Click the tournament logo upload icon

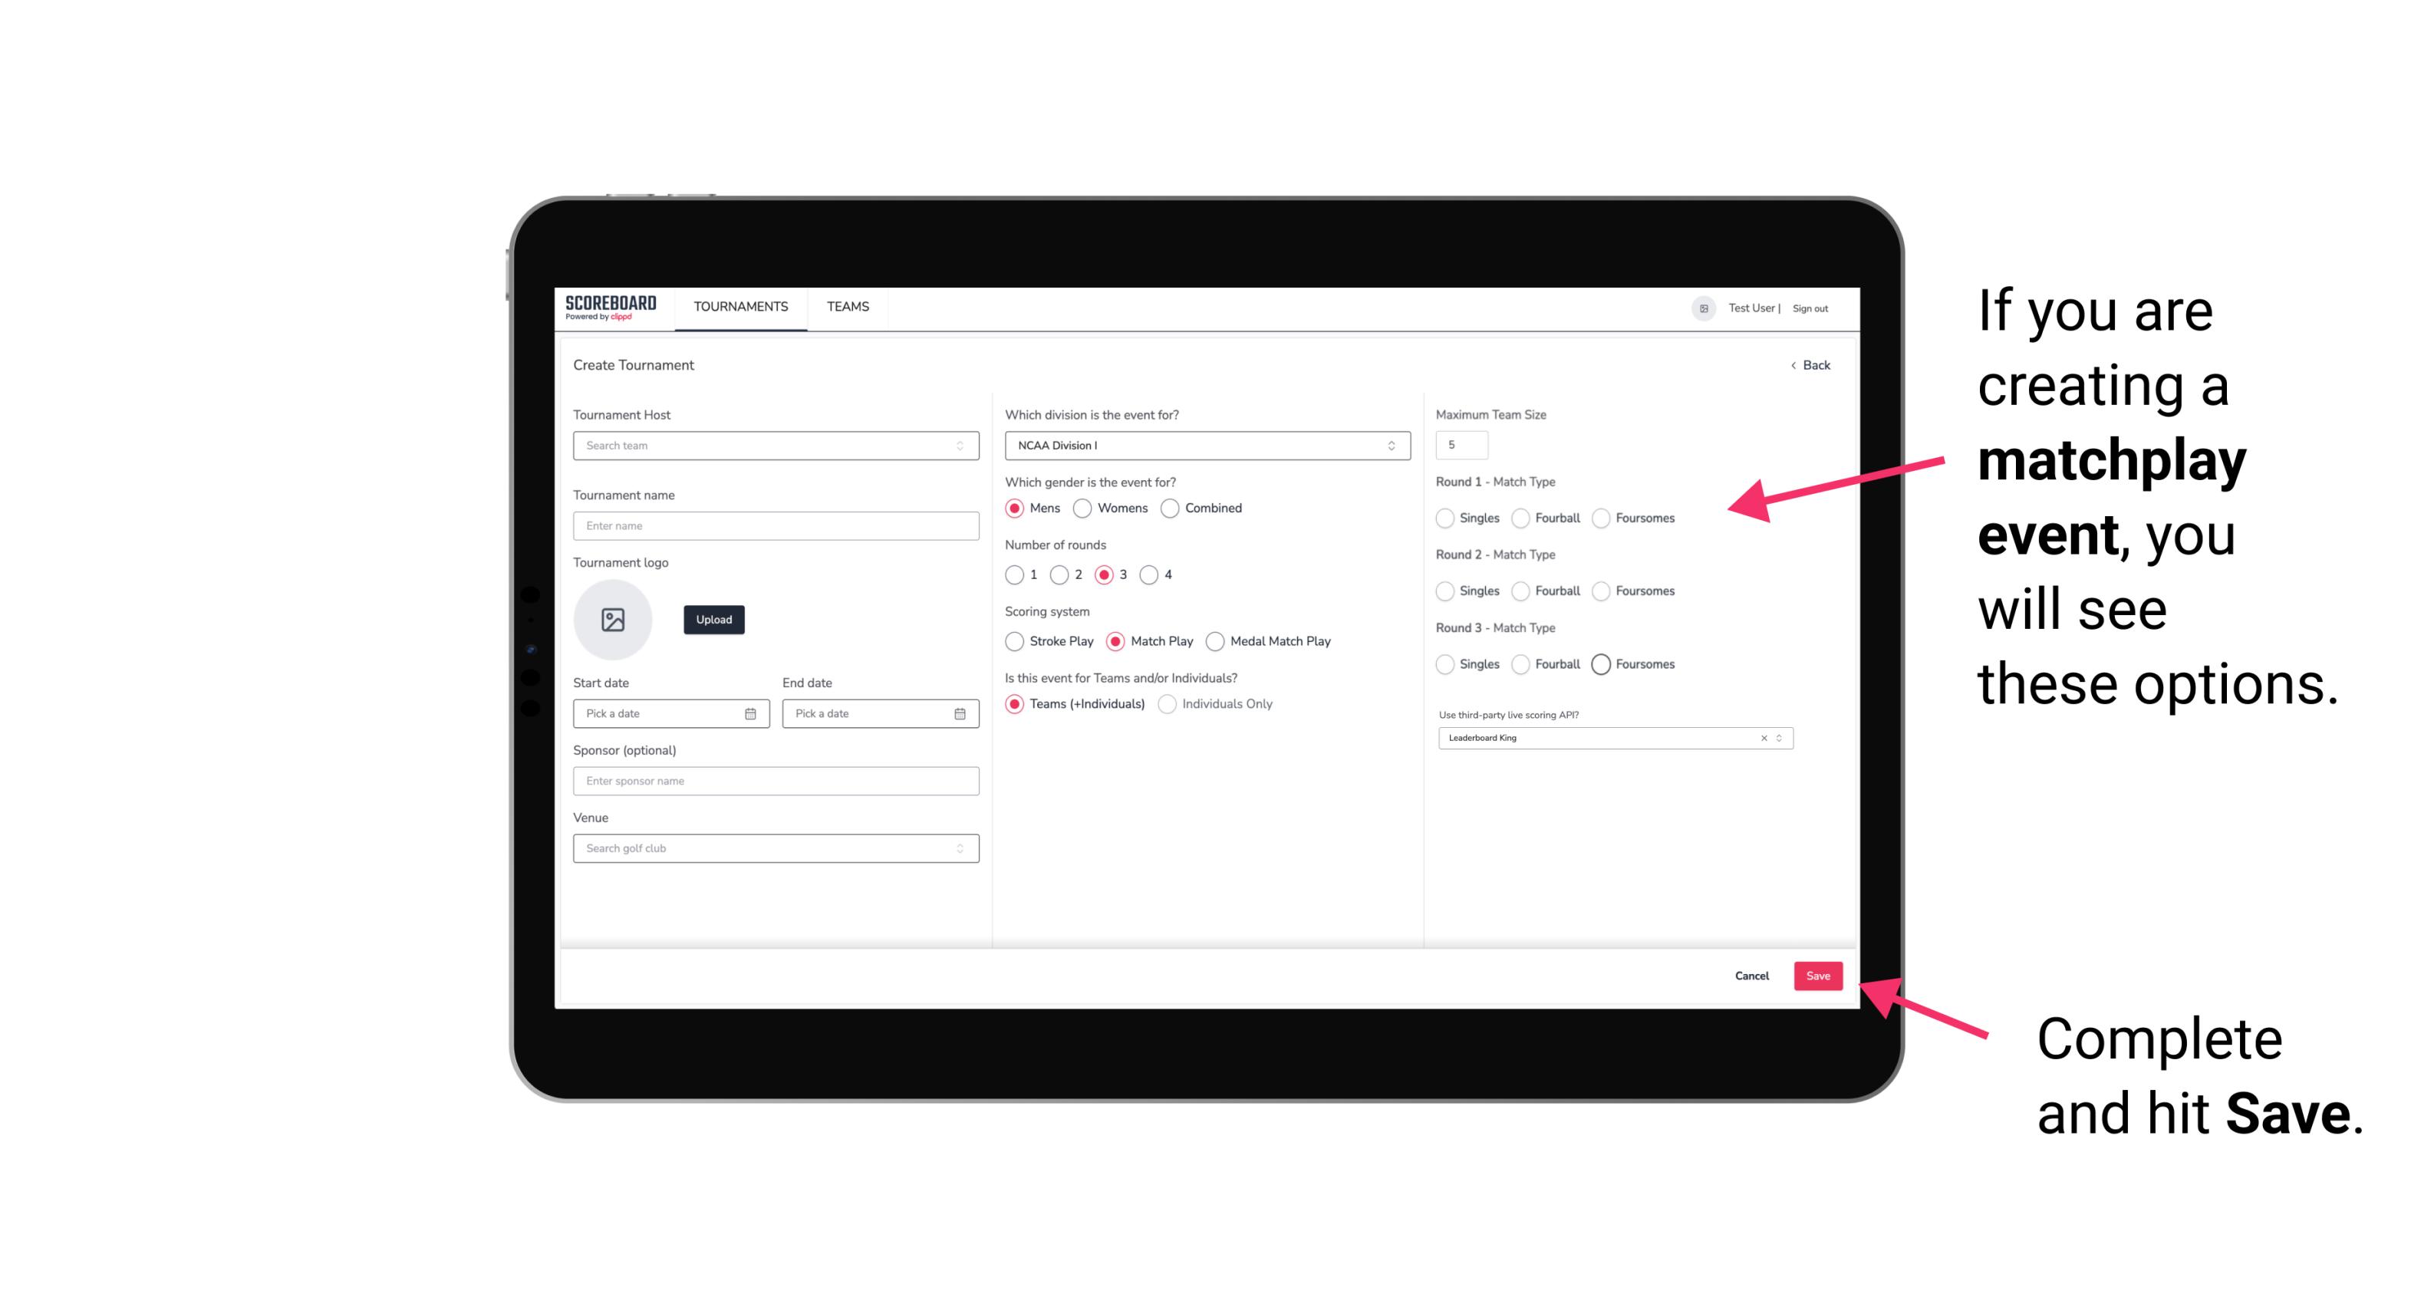pyautogui.click(x=613, y=620)
